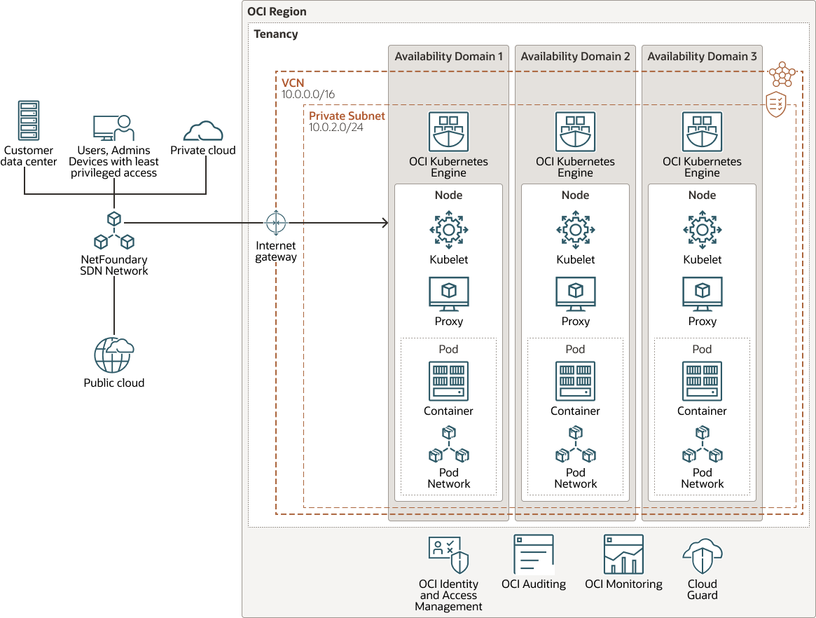Click Pod Network icon in Availability Domain 3
The image size is (816, 618).
point(702,445)
